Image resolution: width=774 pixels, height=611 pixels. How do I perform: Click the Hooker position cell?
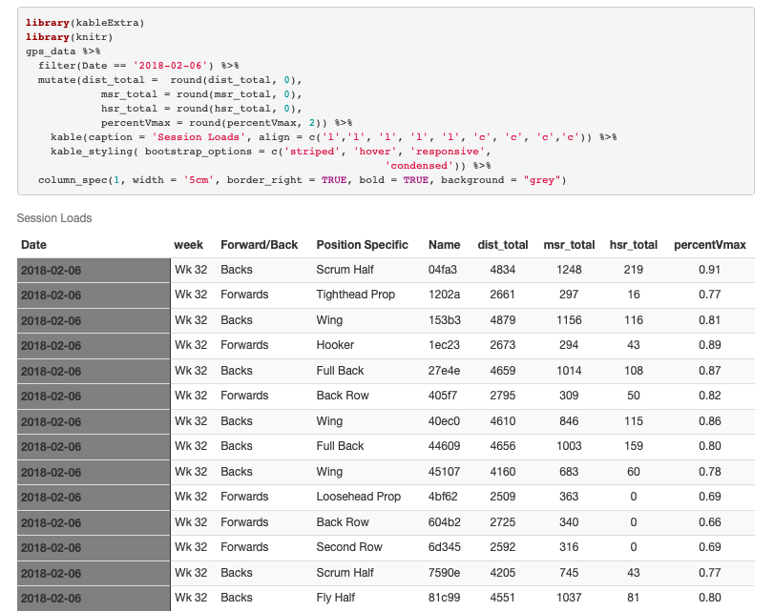[335, 345]
